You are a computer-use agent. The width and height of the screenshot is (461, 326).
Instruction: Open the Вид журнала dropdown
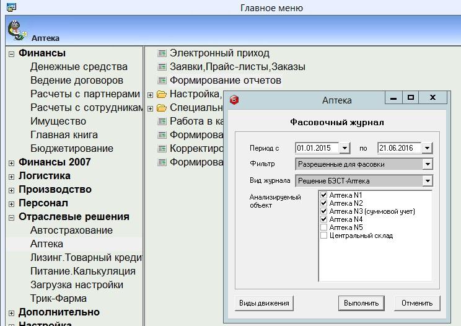pyautogui.click(x=428, y=180)
